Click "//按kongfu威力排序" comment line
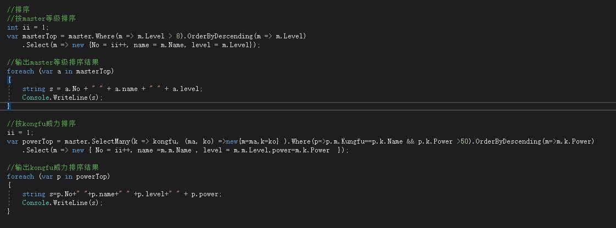 pyautogui.click(x=41, y=124)
